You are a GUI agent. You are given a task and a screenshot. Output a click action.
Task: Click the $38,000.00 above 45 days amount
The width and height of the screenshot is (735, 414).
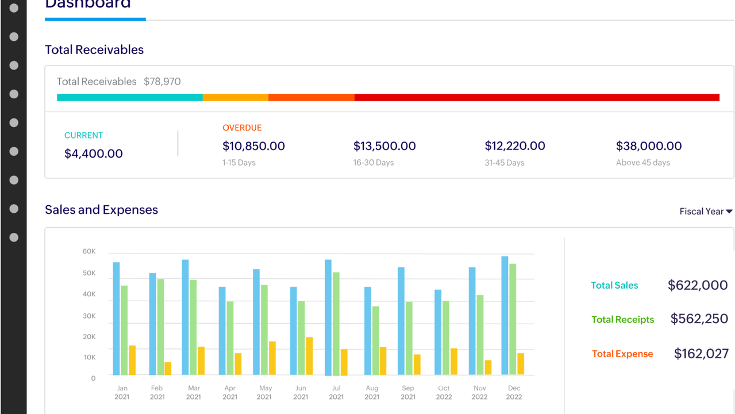tap(649, 146)
